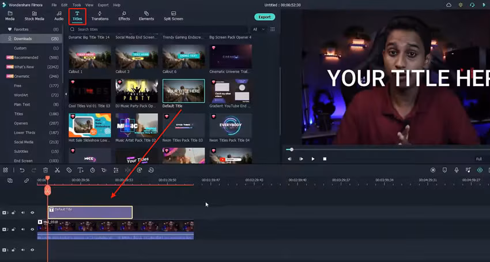
Task: Open the File menu
Action: pos(54,5)
